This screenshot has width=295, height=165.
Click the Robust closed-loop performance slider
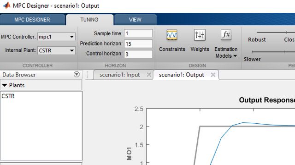276,33
